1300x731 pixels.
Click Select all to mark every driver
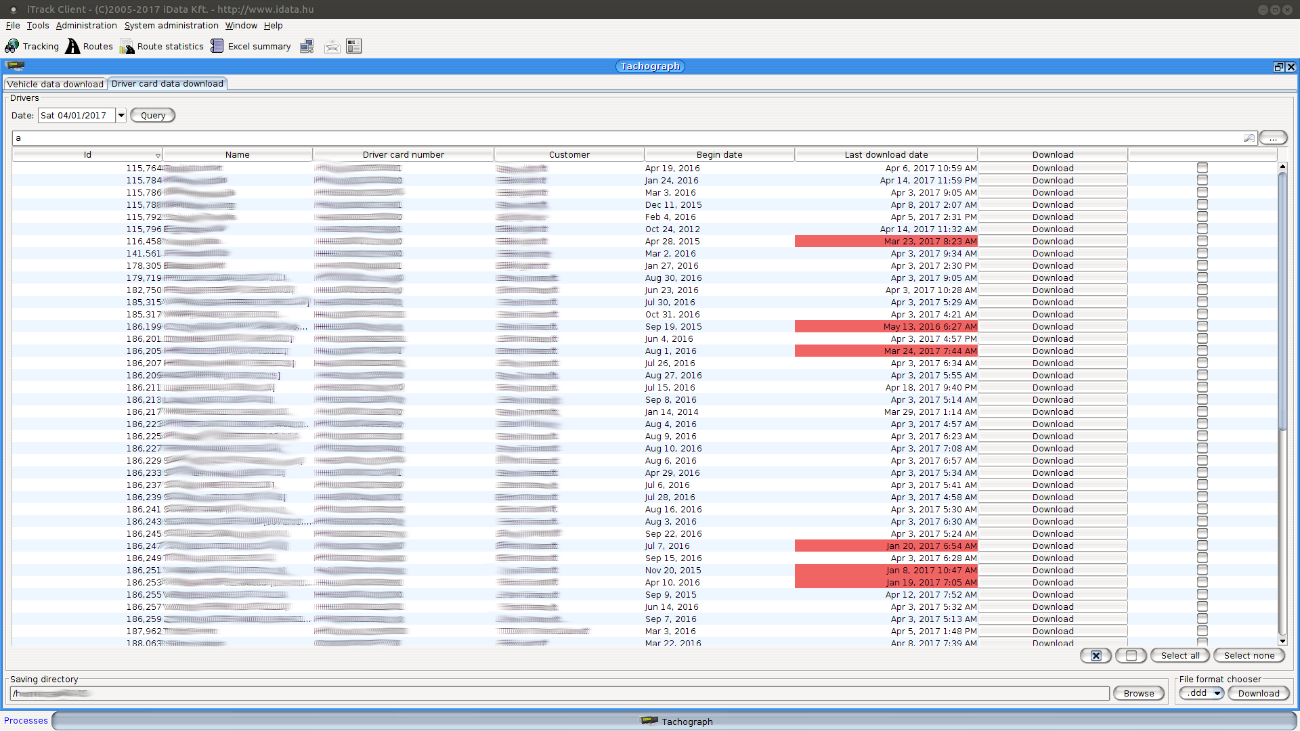[x=1179, y=655]
